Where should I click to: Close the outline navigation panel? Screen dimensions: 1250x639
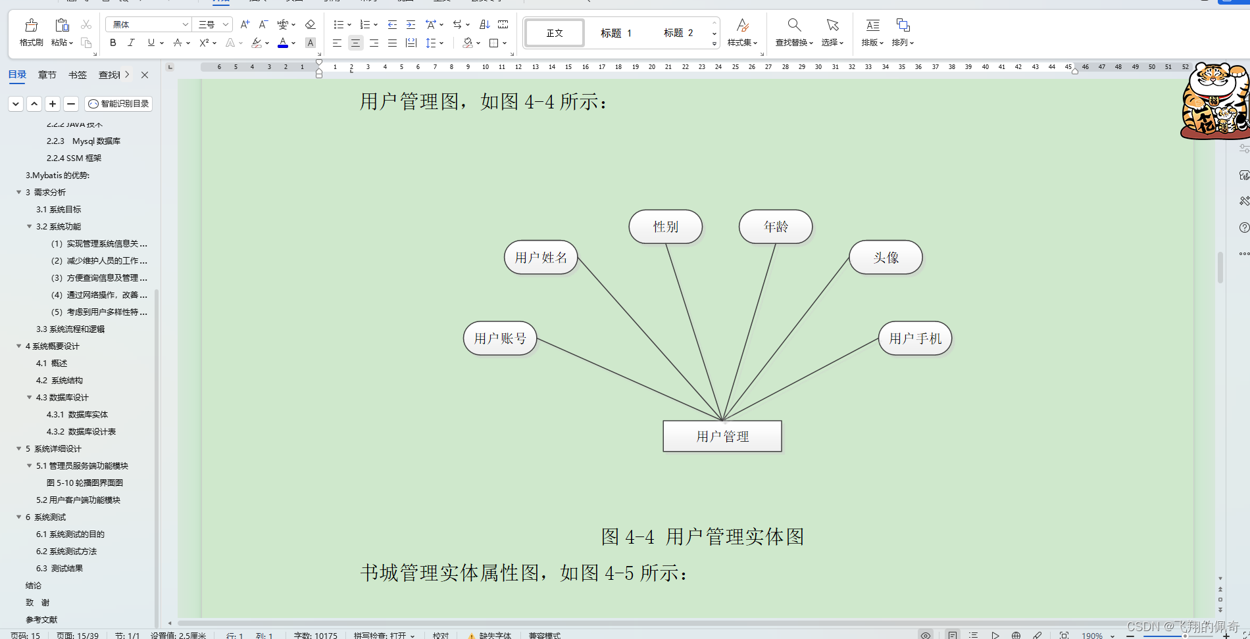click(x=145, y=75)
